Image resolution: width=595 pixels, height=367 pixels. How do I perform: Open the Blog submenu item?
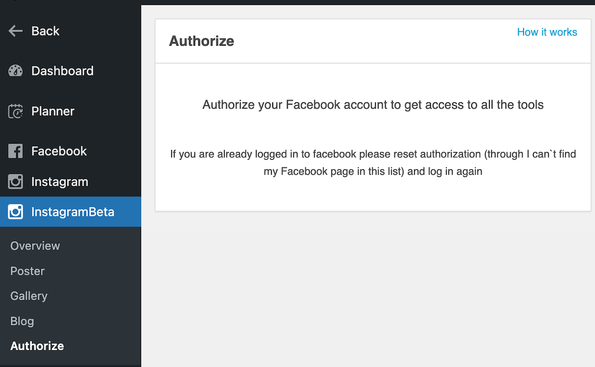tap(22, 321)
